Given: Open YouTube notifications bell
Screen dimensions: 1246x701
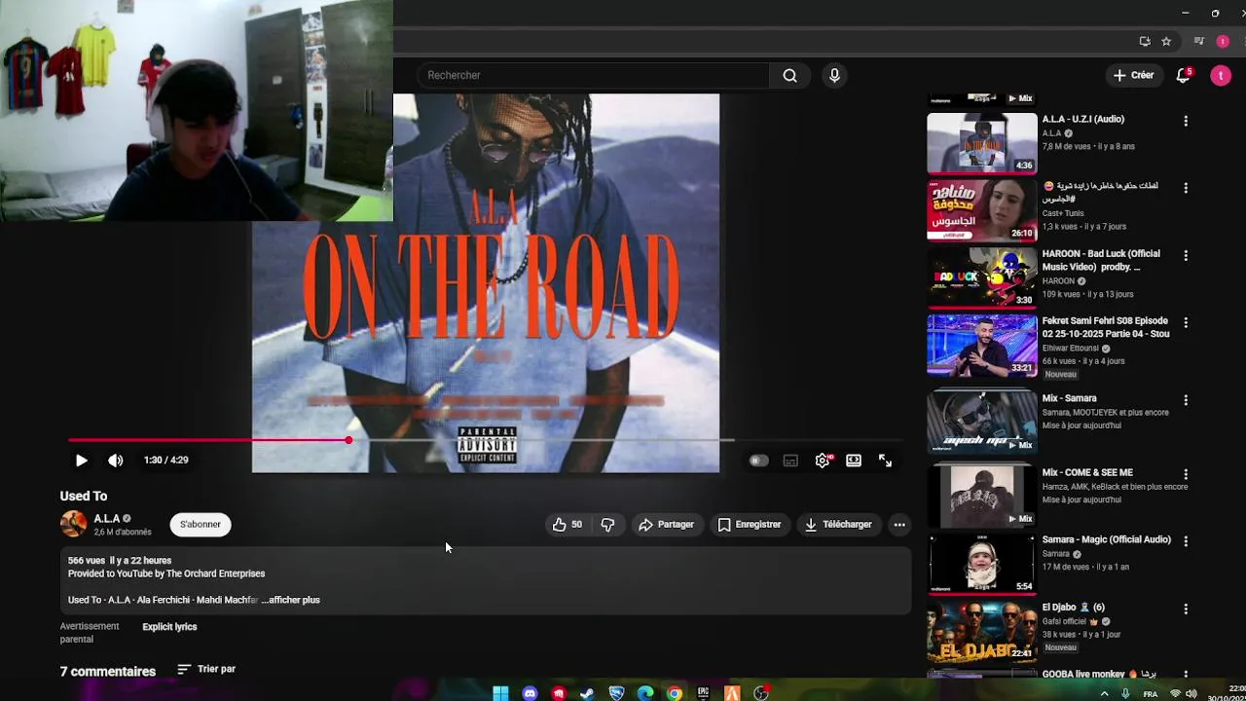Looking at the screenshot, I should (1184, 75).
